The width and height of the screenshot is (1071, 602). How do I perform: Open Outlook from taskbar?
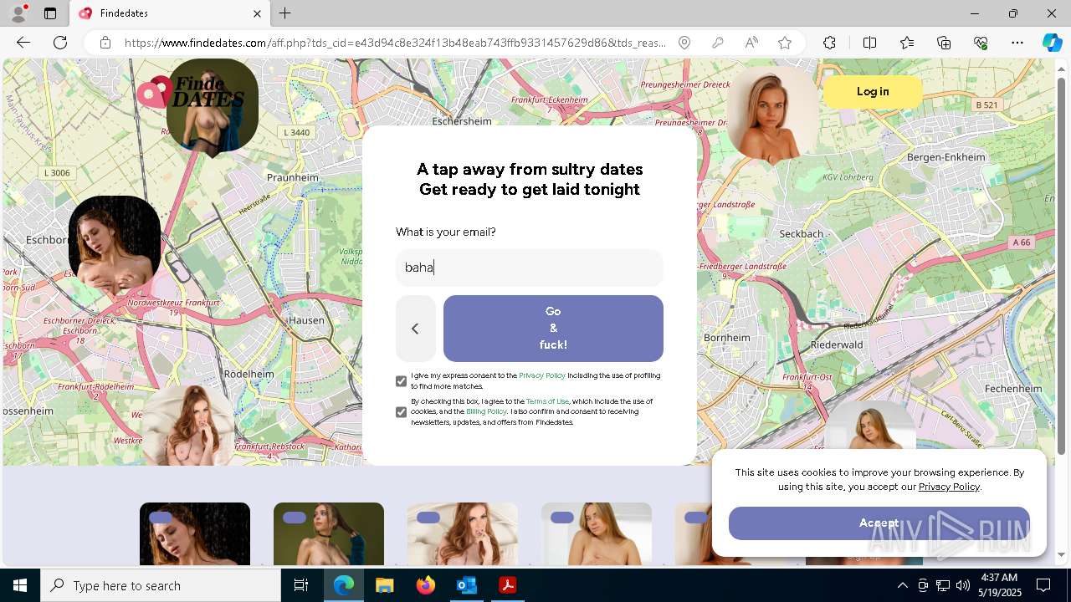pos(466,585)
